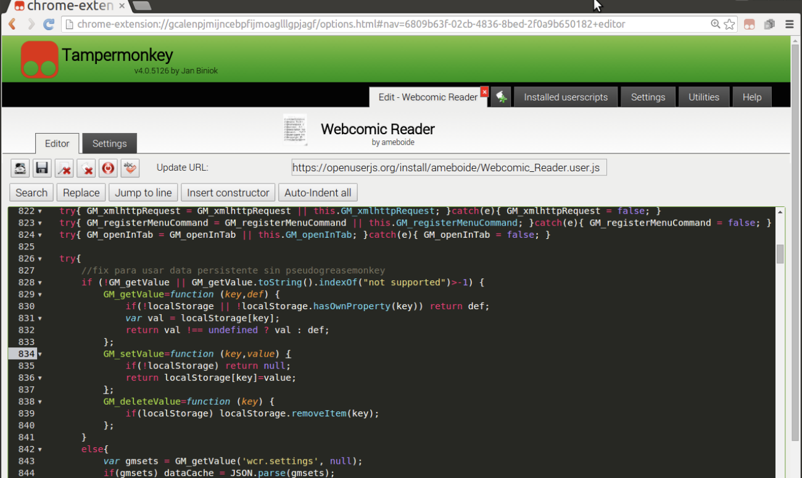
Task: Click Chrome back arrow
Action: pos(12,25)
